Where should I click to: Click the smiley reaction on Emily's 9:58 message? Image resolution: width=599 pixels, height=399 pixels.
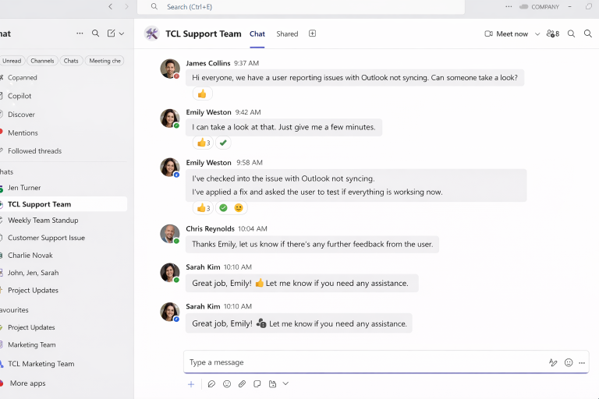tap(239, 208)
